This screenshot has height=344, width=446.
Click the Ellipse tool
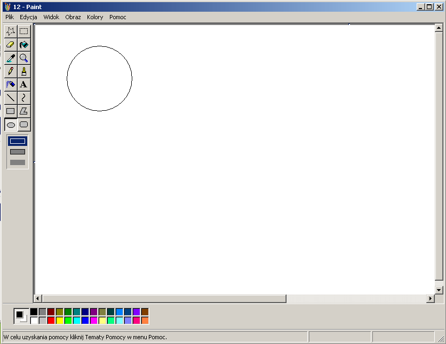11,125
